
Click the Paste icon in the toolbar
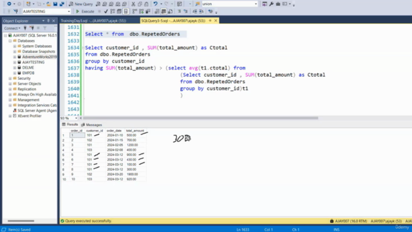[146, 4]
